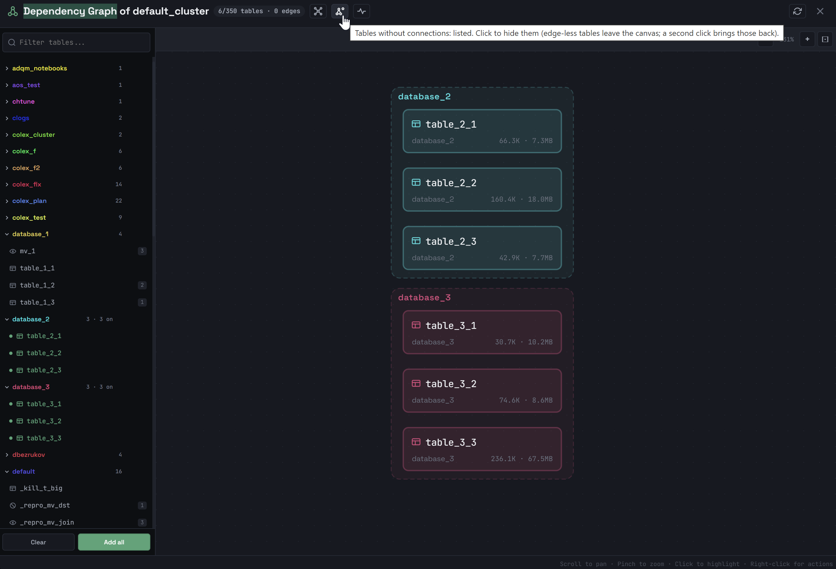
Task: Focus the Filter tables search field
Action: pyautogui.click(x=76, y=42)
